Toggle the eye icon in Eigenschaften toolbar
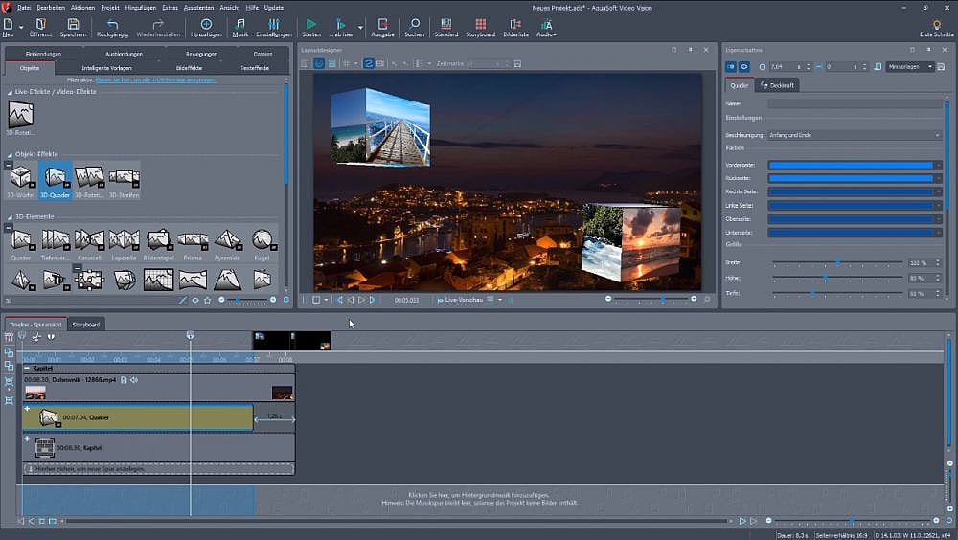The width and height of the screenshot is (958, 540). tap(743, 67)
